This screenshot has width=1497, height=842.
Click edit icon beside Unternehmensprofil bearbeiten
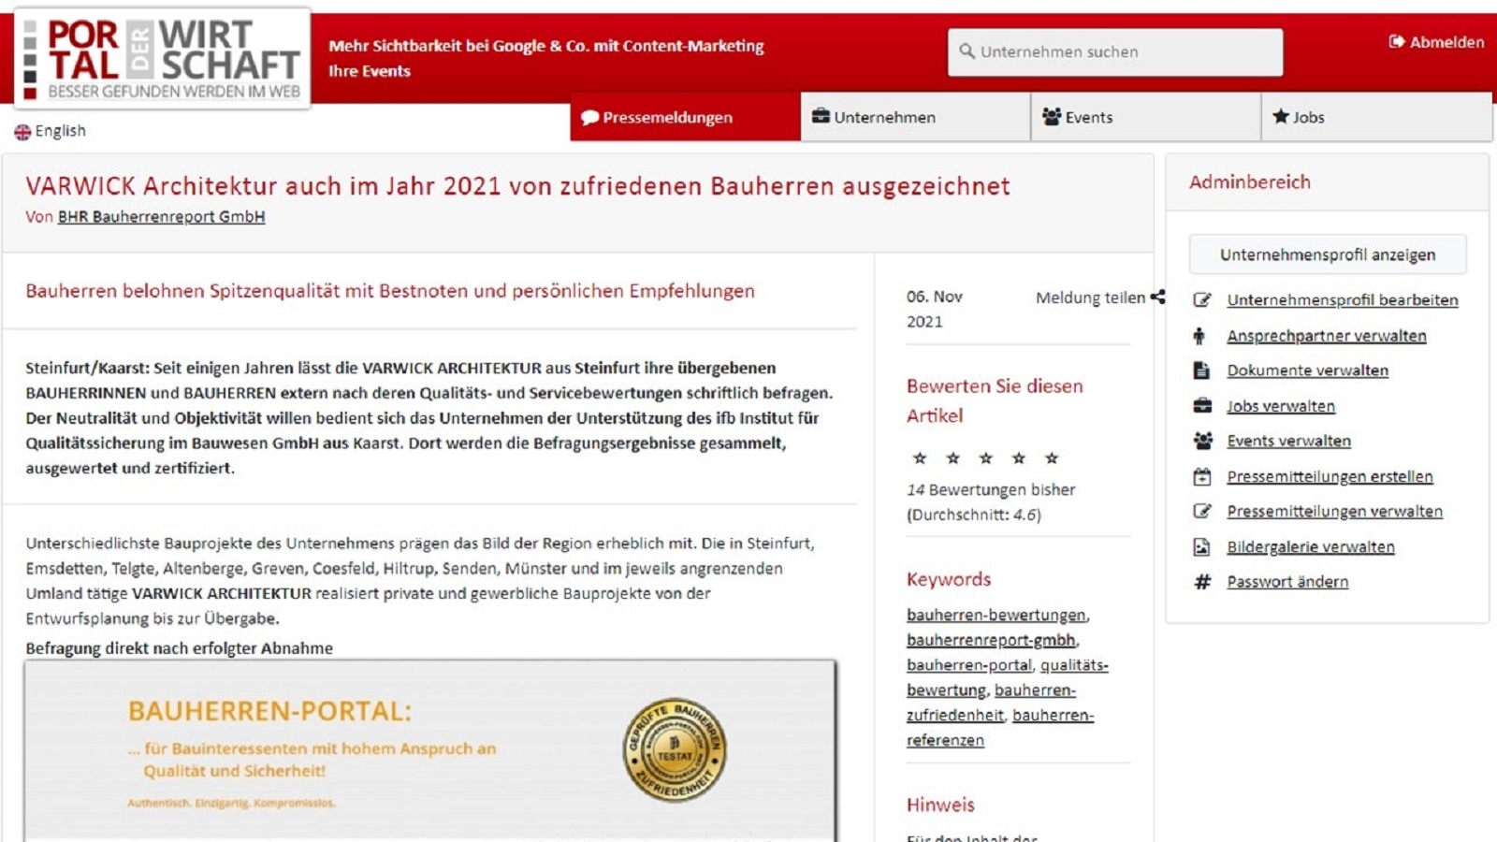(1202, 300)
